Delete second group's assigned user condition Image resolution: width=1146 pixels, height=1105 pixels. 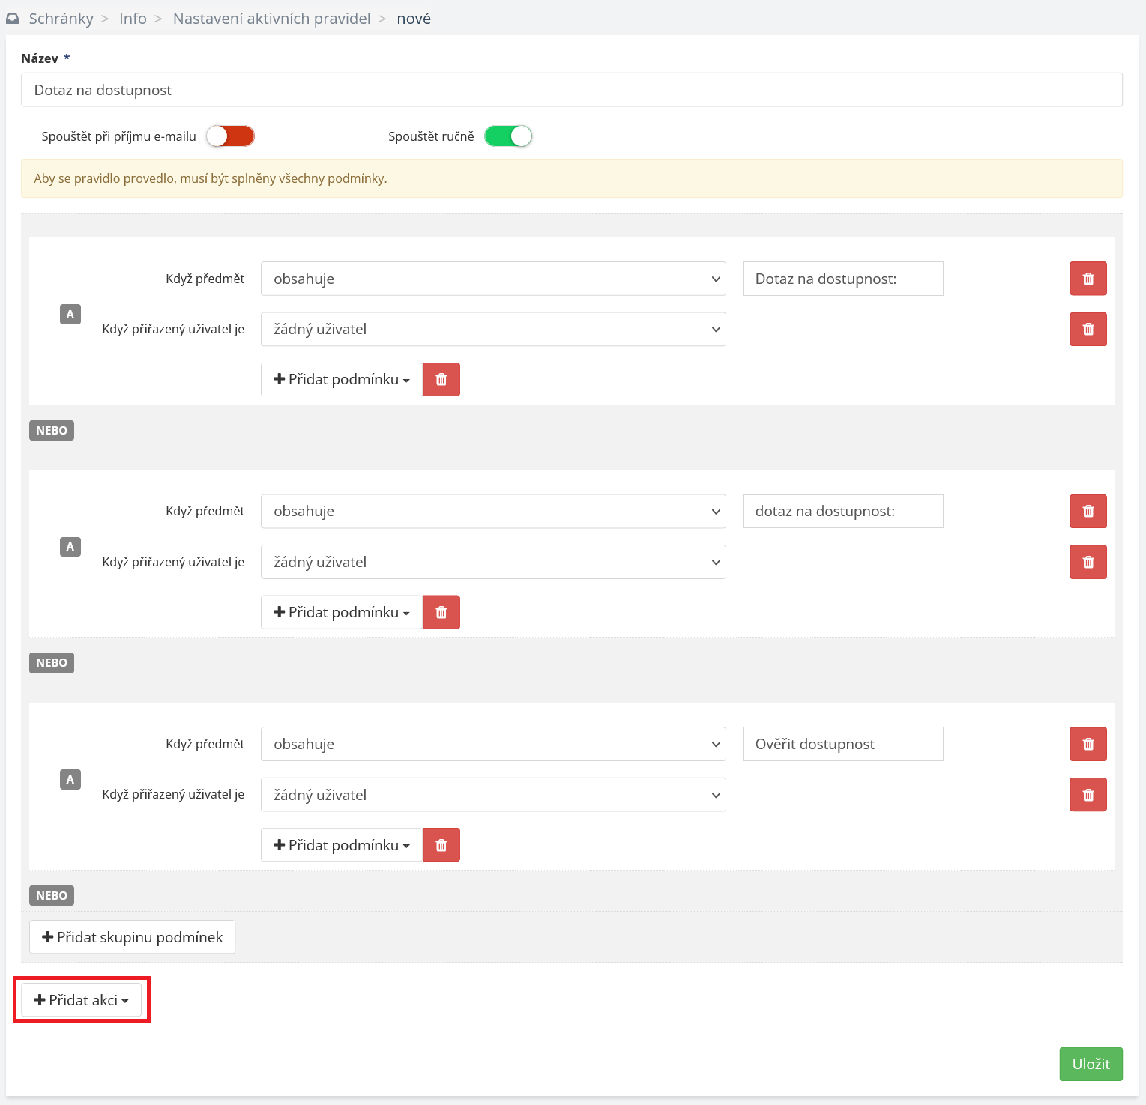(1088, 562)
